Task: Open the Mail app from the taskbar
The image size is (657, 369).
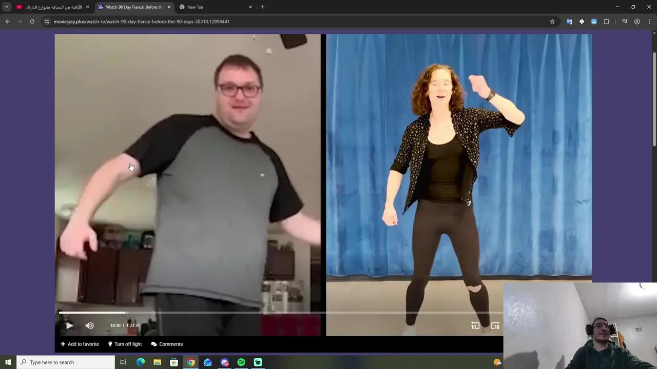Action: click(207, 362)
